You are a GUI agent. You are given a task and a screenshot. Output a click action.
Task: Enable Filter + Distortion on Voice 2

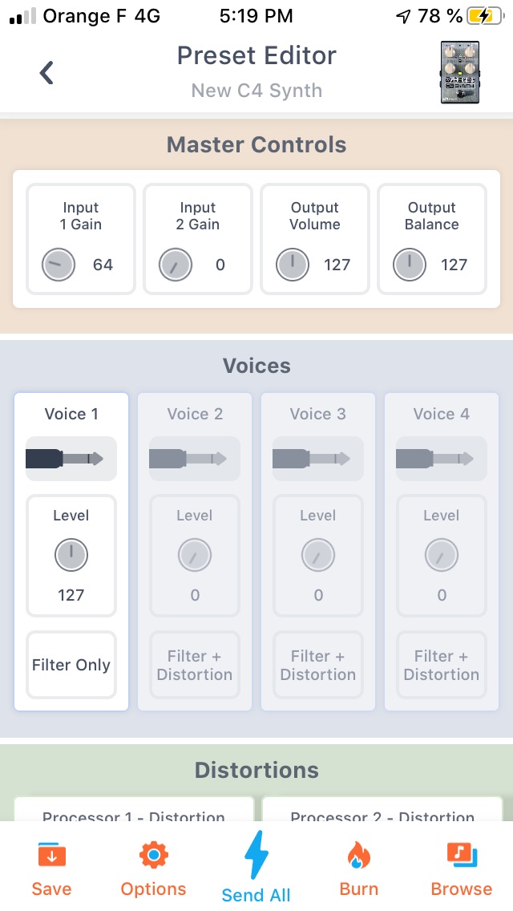tap(194, 665)
